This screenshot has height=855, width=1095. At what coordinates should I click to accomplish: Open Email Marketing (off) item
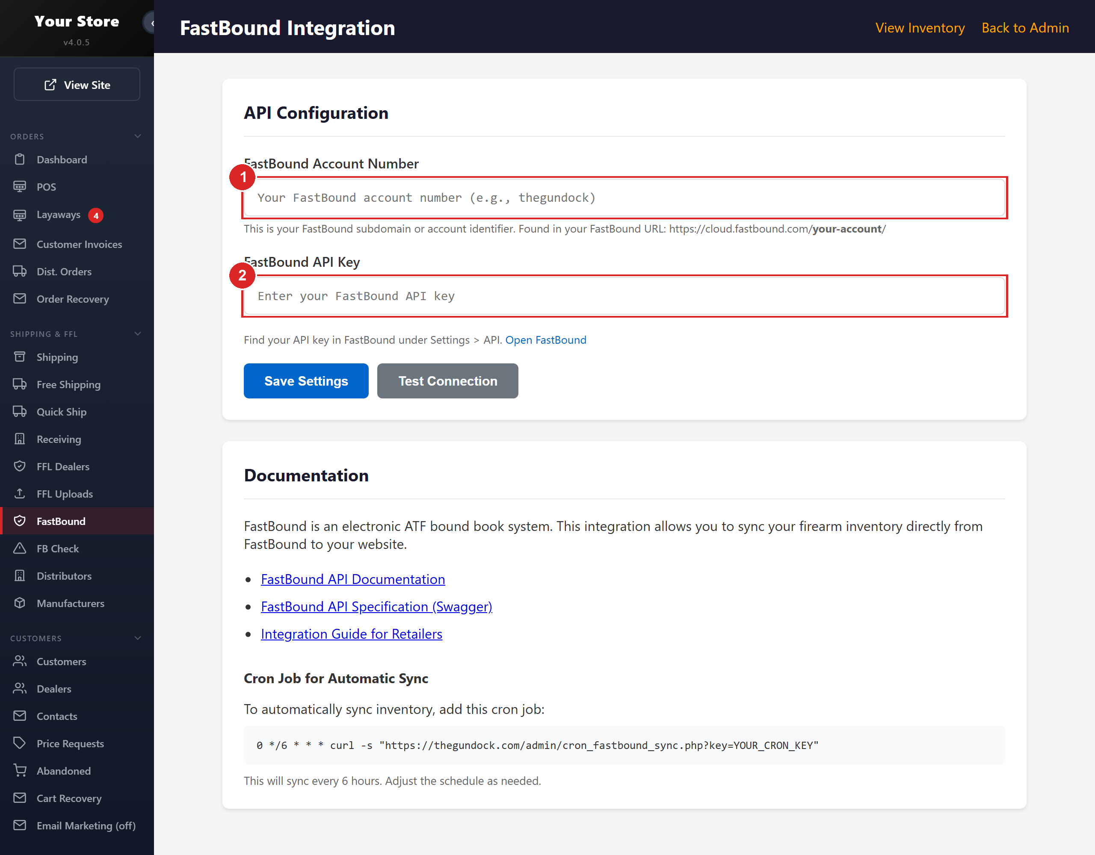click(77, 826)
